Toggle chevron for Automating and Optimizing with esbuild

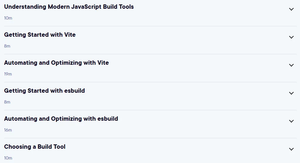point(291,121)
